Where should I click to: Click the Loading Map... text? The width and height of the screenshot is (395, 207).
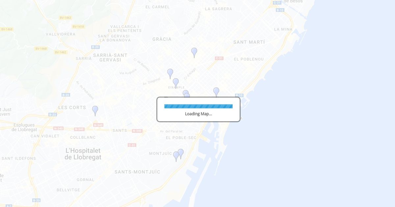(198, 114)
